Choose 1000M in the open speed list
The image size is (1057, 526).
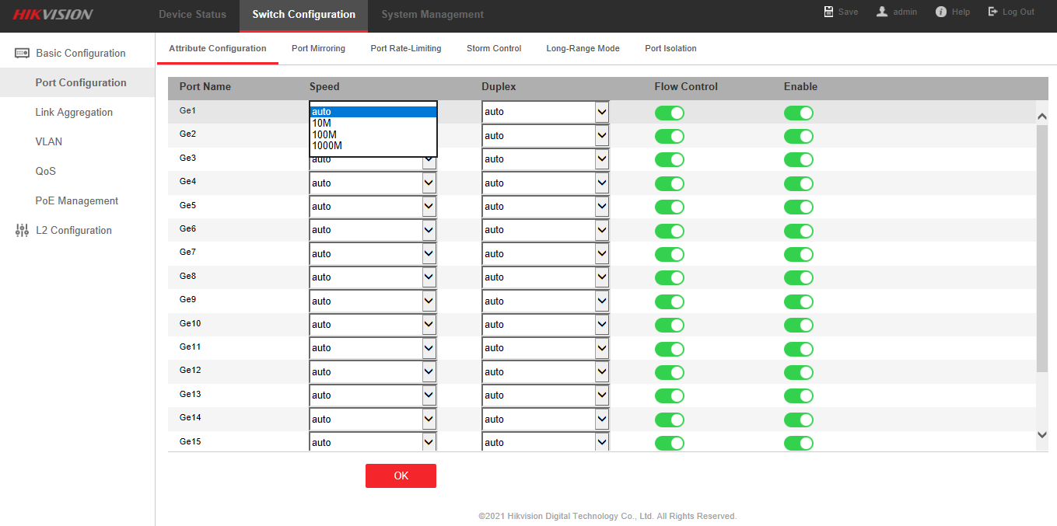click(x=327, y=145)
